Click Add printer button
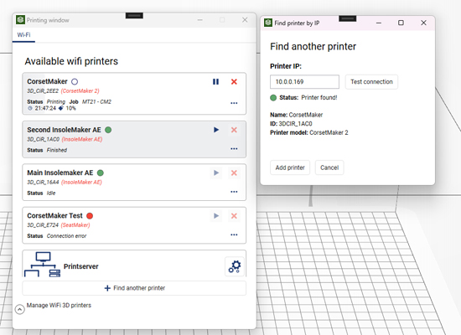 click(x=290, y=167)
